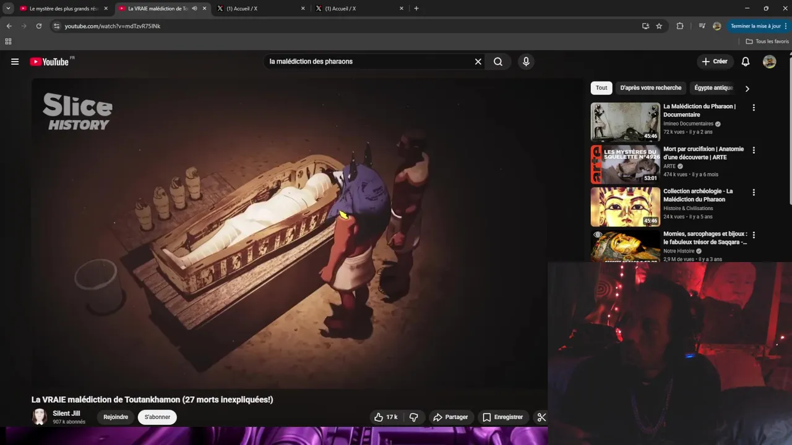Open the Chrome extensions puzzle icon
Screen dimensions: 792x445
[680, 26]
